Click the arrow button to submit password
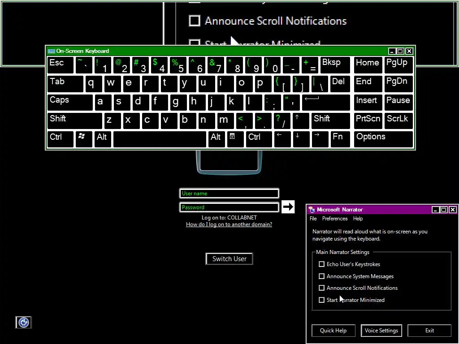This screenshot has width=459, height=344. (x=288, y=207)
